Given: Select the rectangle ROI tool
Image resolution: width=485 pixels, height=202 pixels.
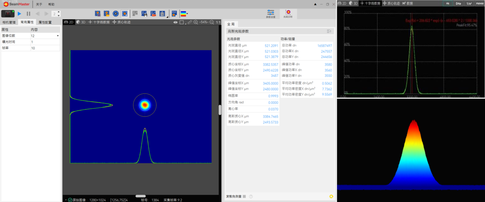Looking at the screenshot, I should pyautogui.click(x=181, y=22).
